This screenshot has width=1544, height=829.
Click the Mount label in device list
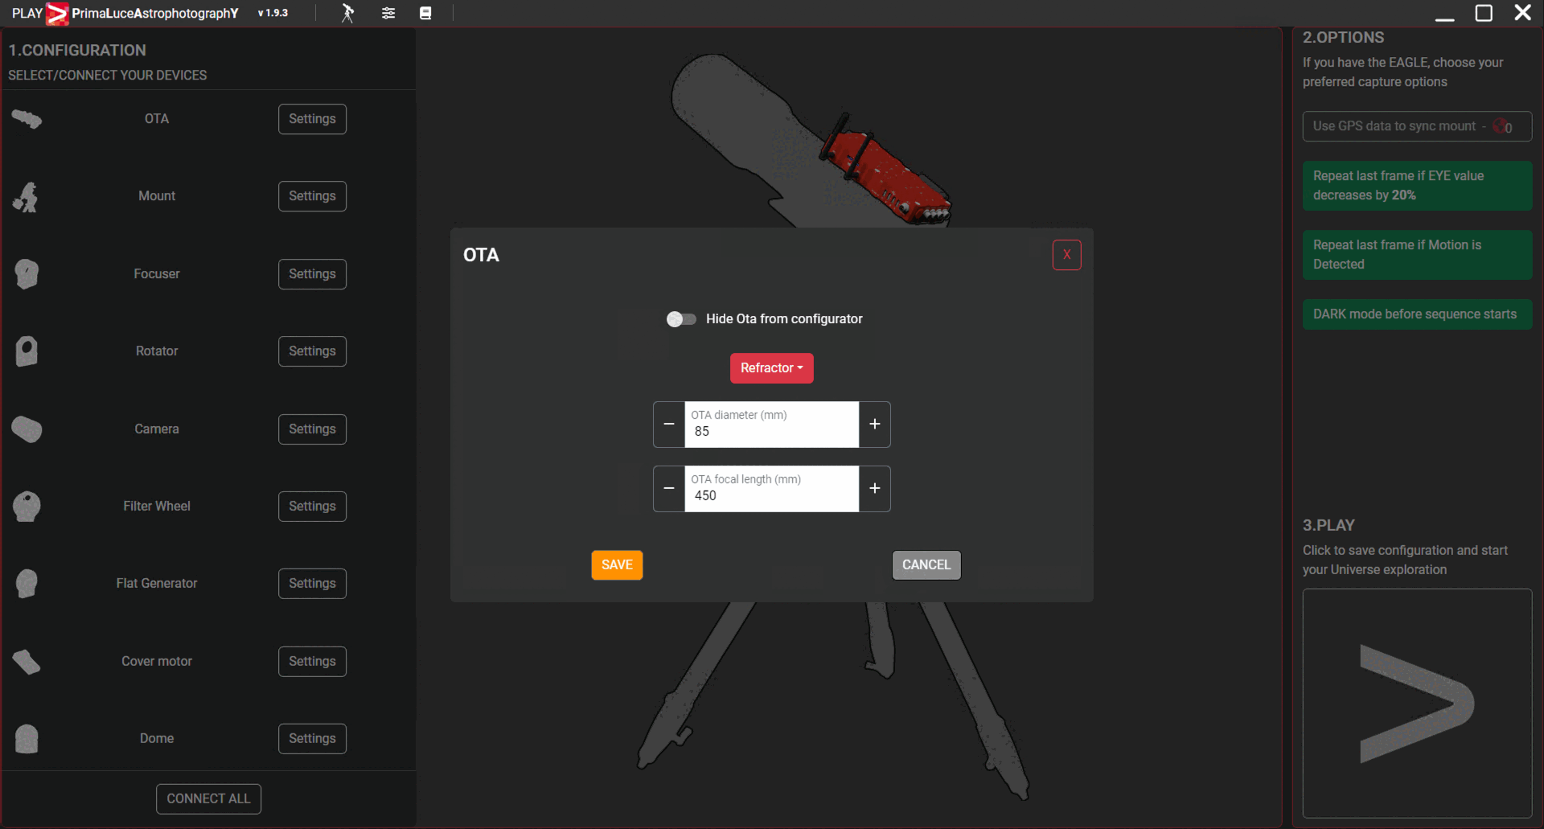click(x=157, y=196)
